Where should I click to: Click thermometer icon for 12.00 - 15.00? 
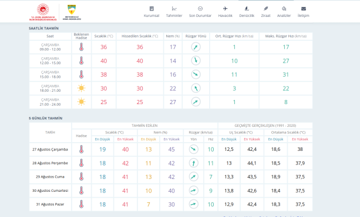click(81, 61)
